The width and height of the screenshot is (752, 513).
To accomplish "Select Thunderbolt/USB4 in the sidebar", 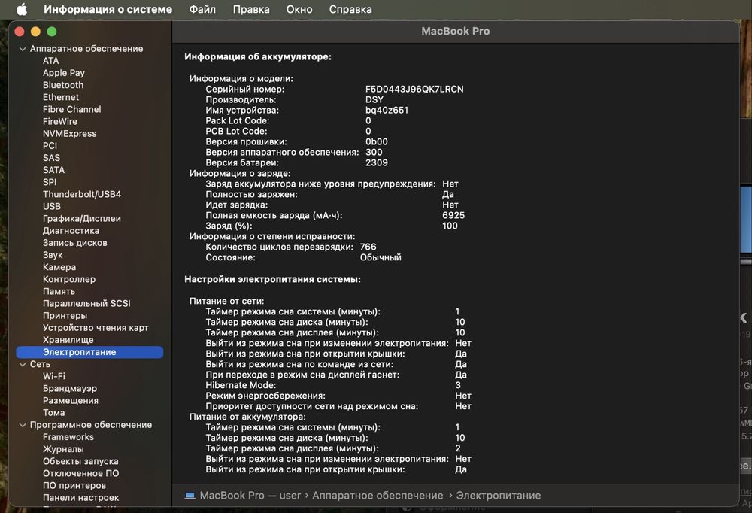I will click(82, 194).
